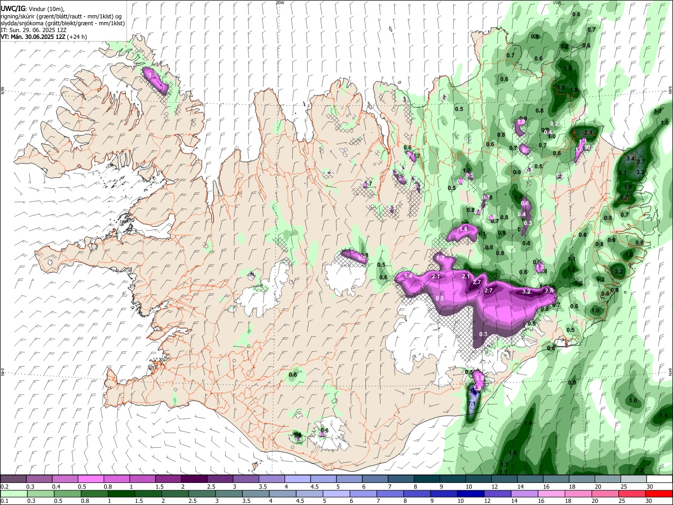Image resolution: width=673 pixels, height=505 pixels.
Task: Select the '2.8' value in the purple snow area
Action: 549,290
